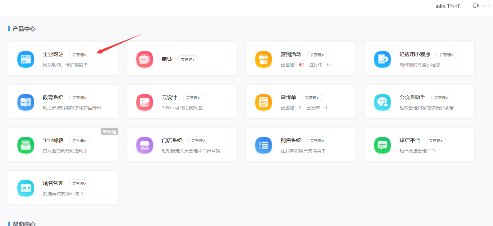Click the 企业网站 product icon
Screen dimensions: 493x226
point(25,59)
